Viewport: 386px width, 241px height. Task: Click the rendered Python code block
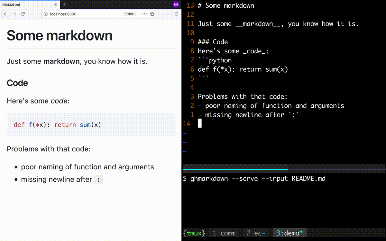coord(91,125)
